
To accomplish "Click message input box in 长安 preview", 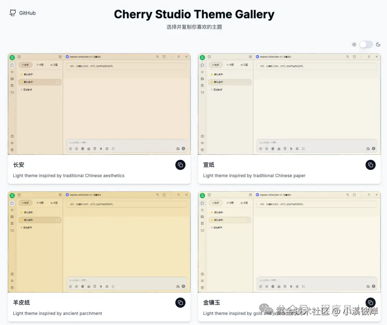I will (x=126, y=145).
